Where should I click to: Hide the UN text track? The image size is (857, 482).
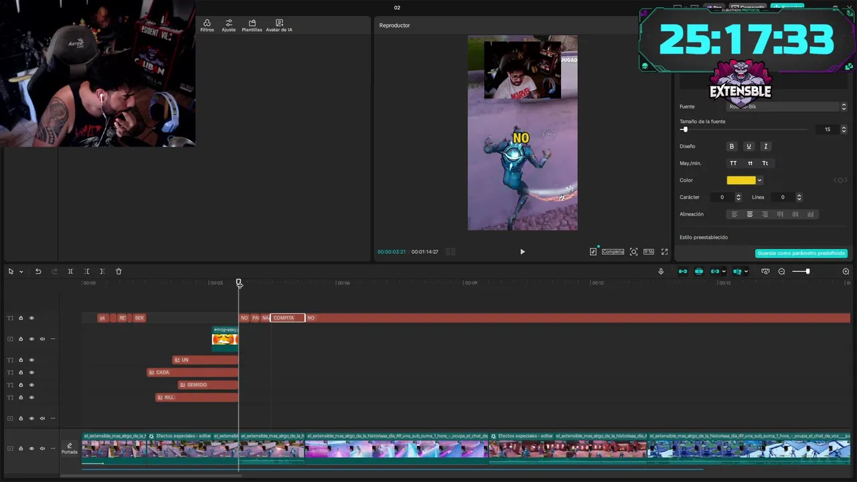31,360
